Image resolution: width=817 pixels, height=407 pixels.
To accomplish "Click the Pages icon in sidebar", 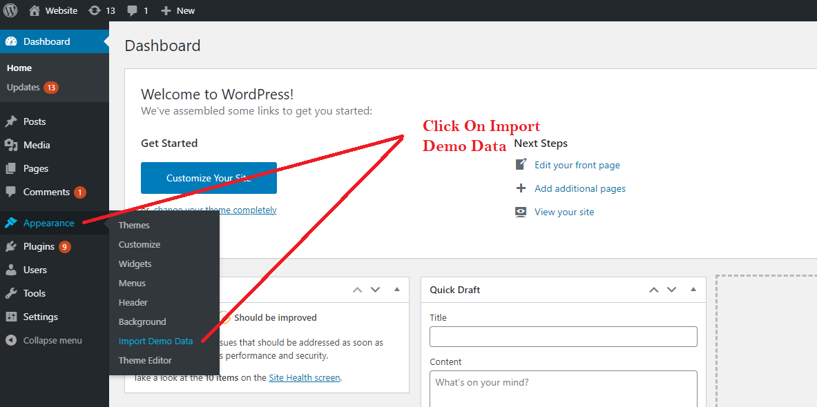I will pyautogui.click(x=11, y=168).
